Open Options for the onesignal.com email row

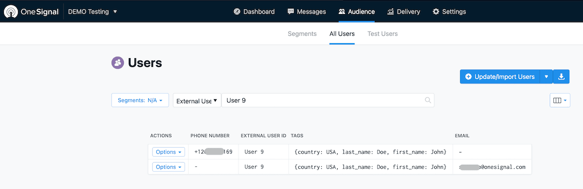(169, 167)
